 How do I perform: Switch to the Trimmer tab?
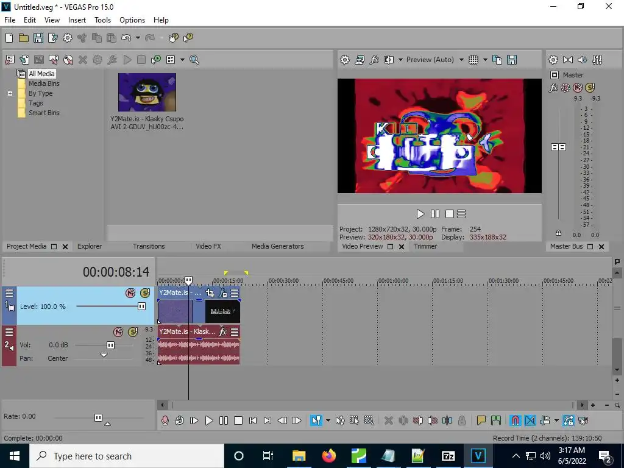(x=425, y=246)
